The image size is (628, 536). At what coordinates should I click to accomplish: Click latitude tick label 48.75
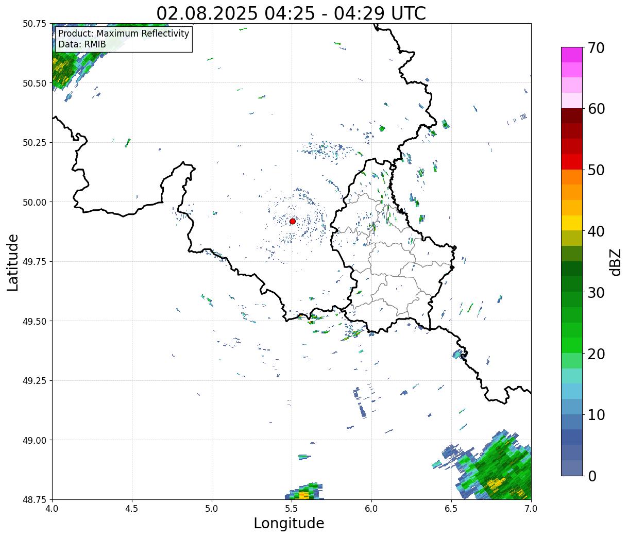[x=35, y=499]
